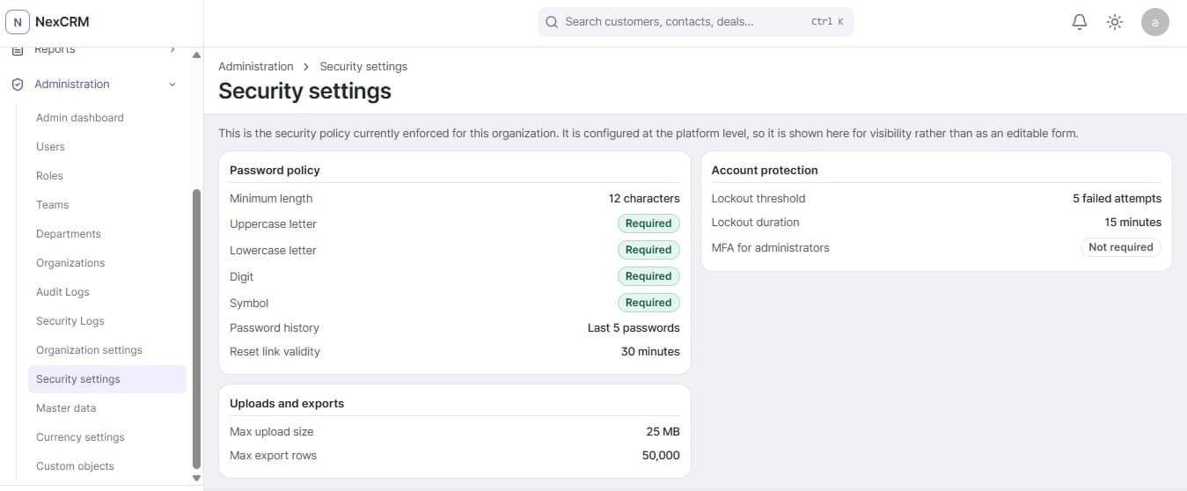
Task: Click the MFA for administrators label
Action: [771, 248]
